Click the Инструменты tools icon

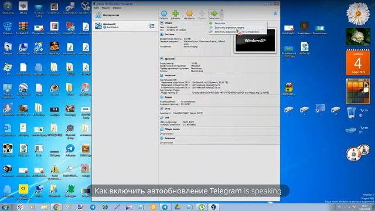[x=98, y=15]
